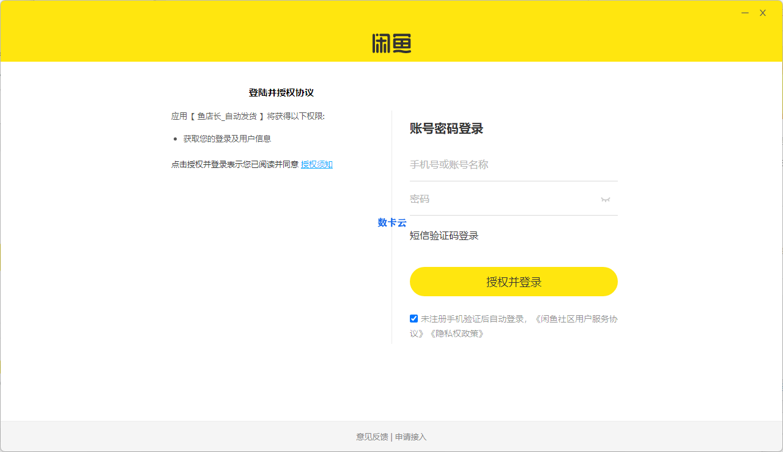
Task: Click into the 密码 password field
Action: 502,199
